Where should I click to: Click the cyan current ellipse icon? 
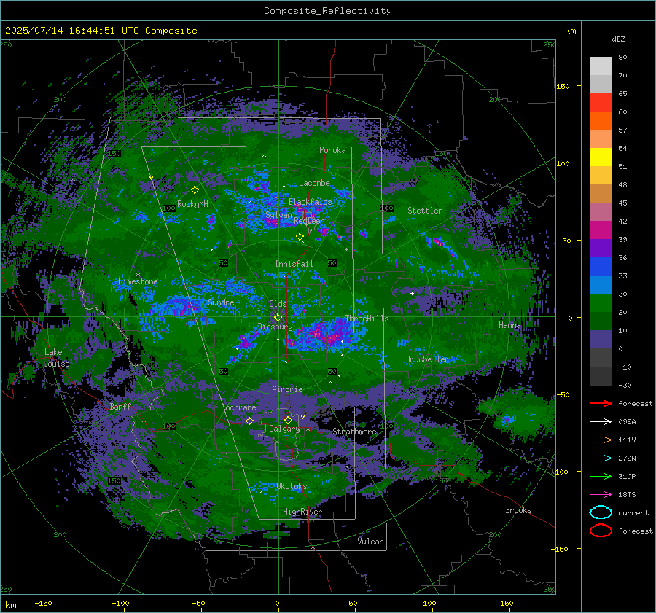click(601, 512)
